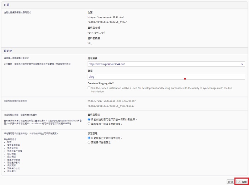Click the 資料庫名稱 label

click(94, 28)
